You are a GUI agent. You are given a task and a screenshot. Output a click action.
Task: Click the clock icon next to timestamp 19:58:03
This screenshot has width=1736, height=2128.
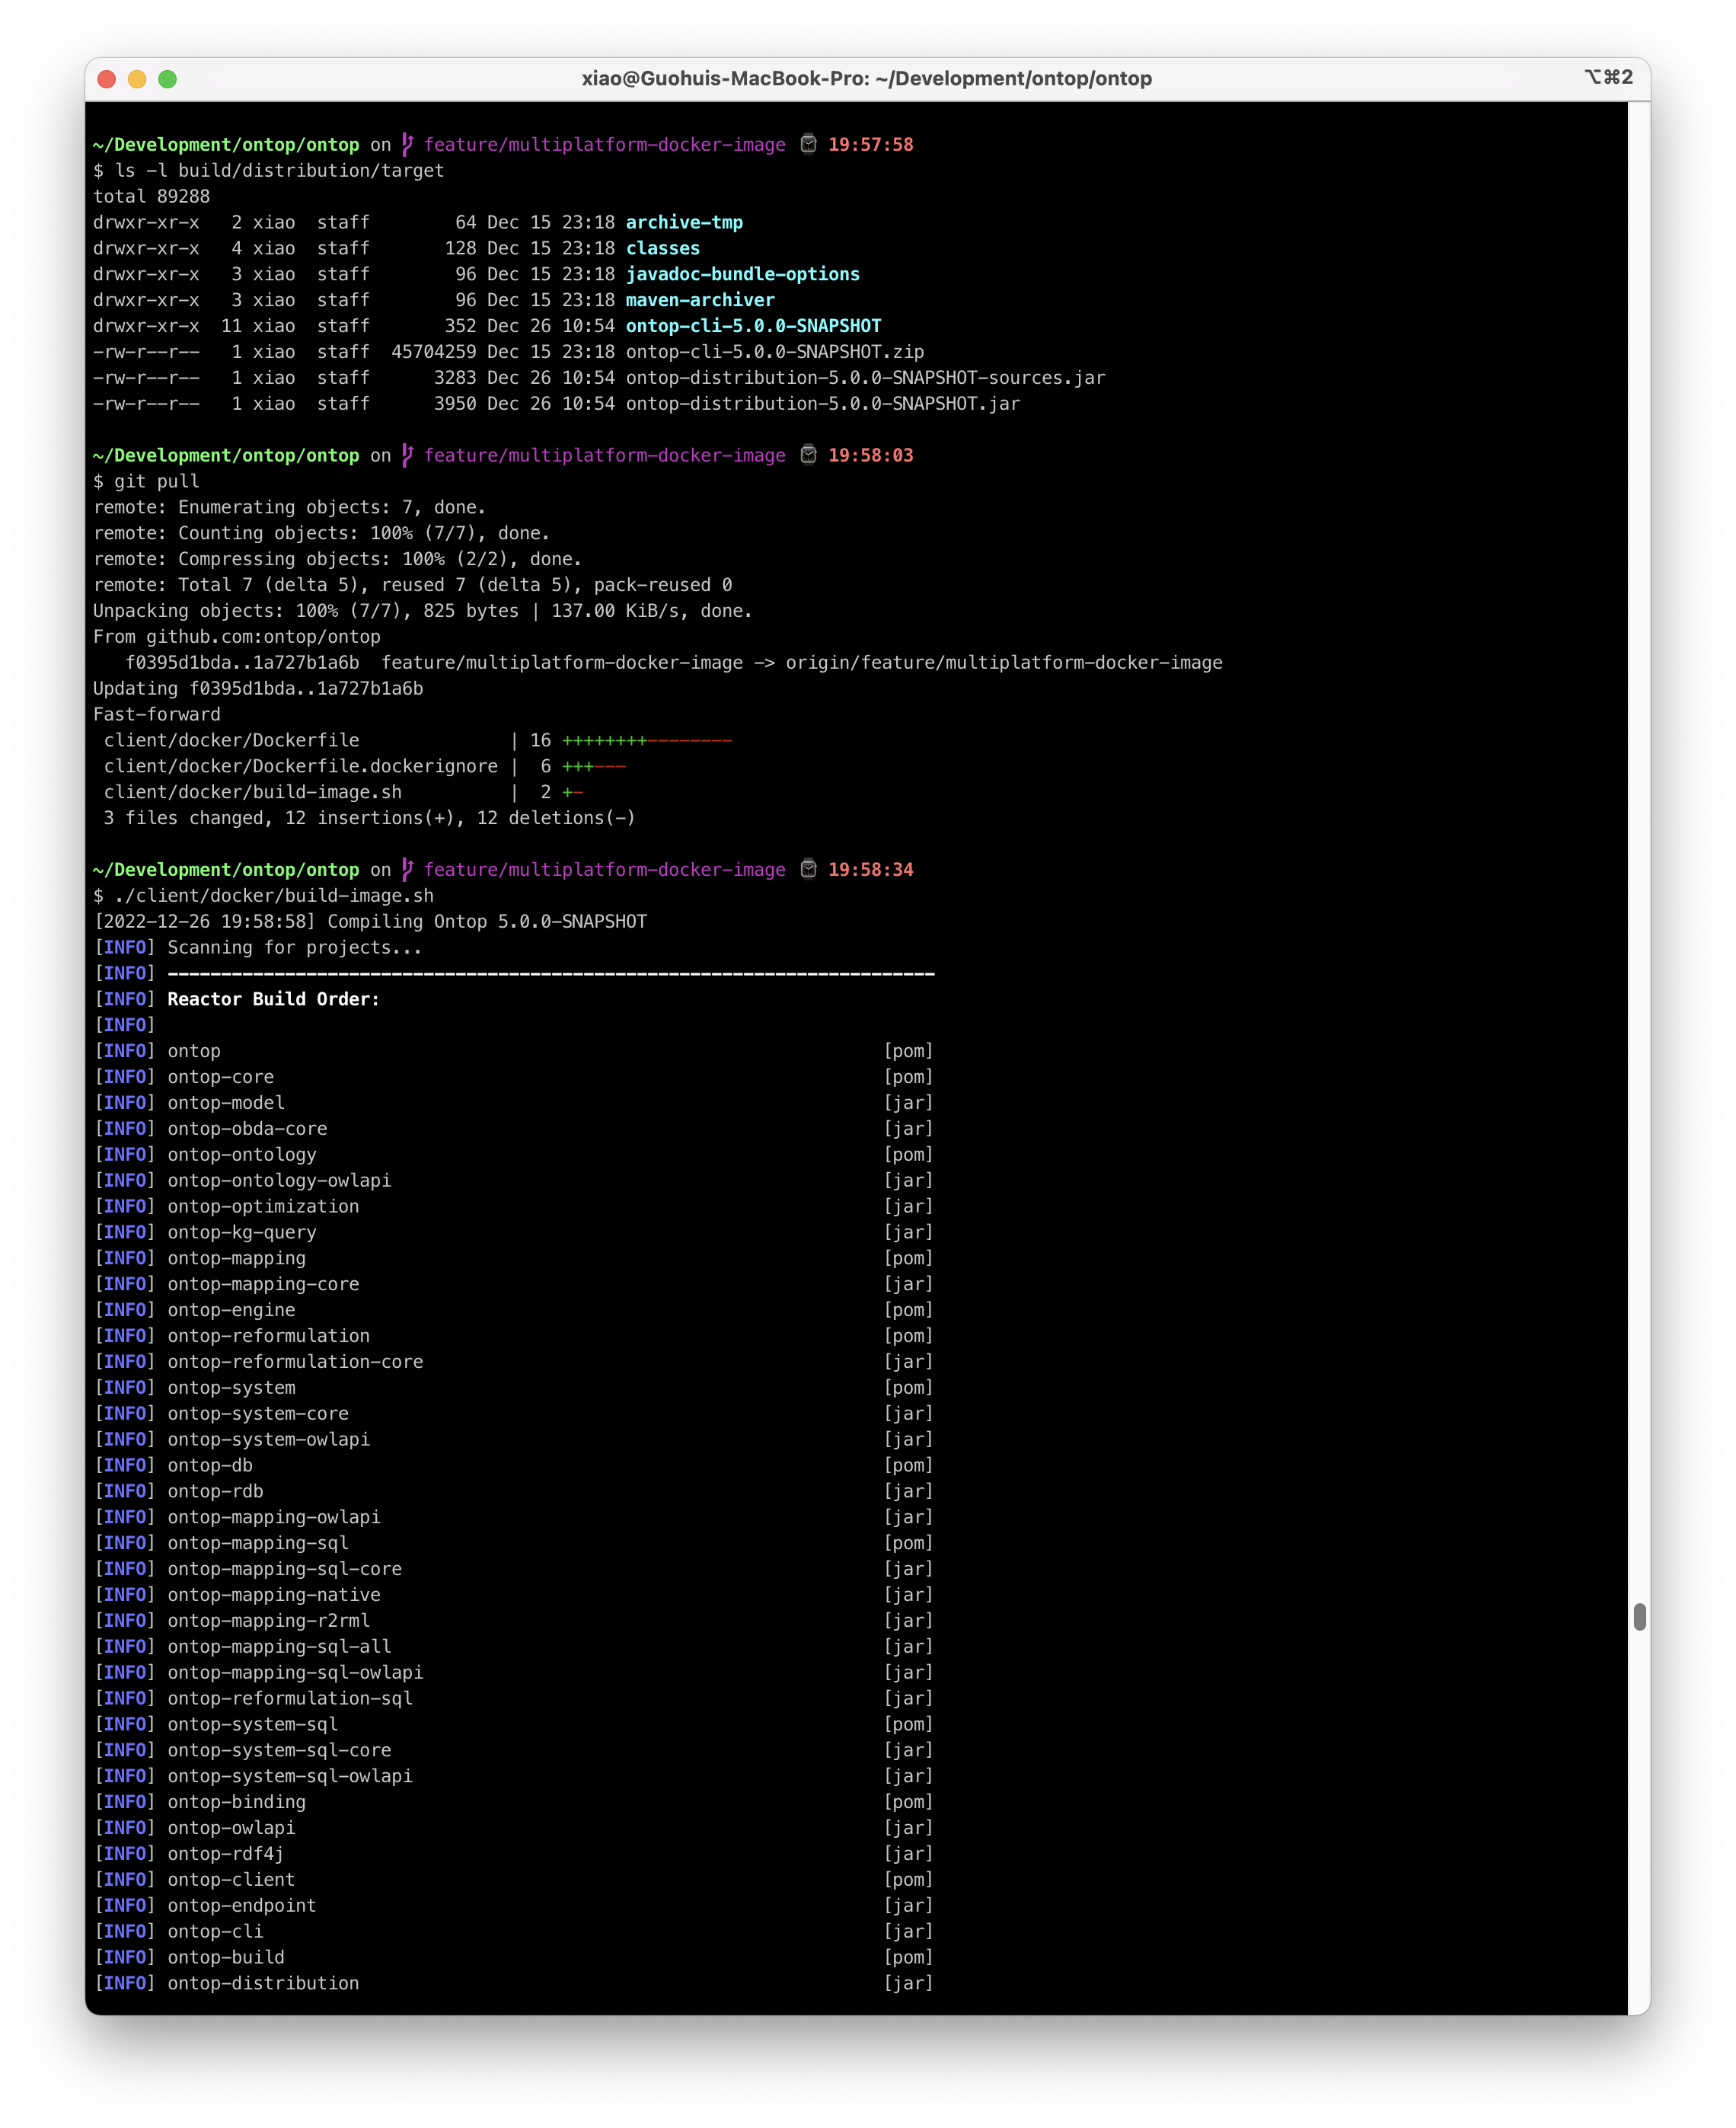pos(806,455)
